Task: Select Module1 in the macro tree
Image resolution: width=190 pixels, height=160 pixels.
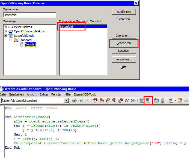Action: coord(30,44)
